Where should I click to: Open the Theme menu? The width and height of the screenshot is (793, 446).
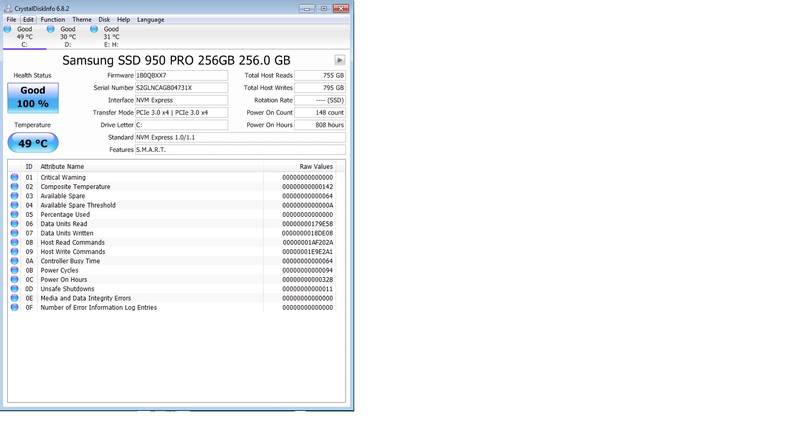(x=82, y=20)
